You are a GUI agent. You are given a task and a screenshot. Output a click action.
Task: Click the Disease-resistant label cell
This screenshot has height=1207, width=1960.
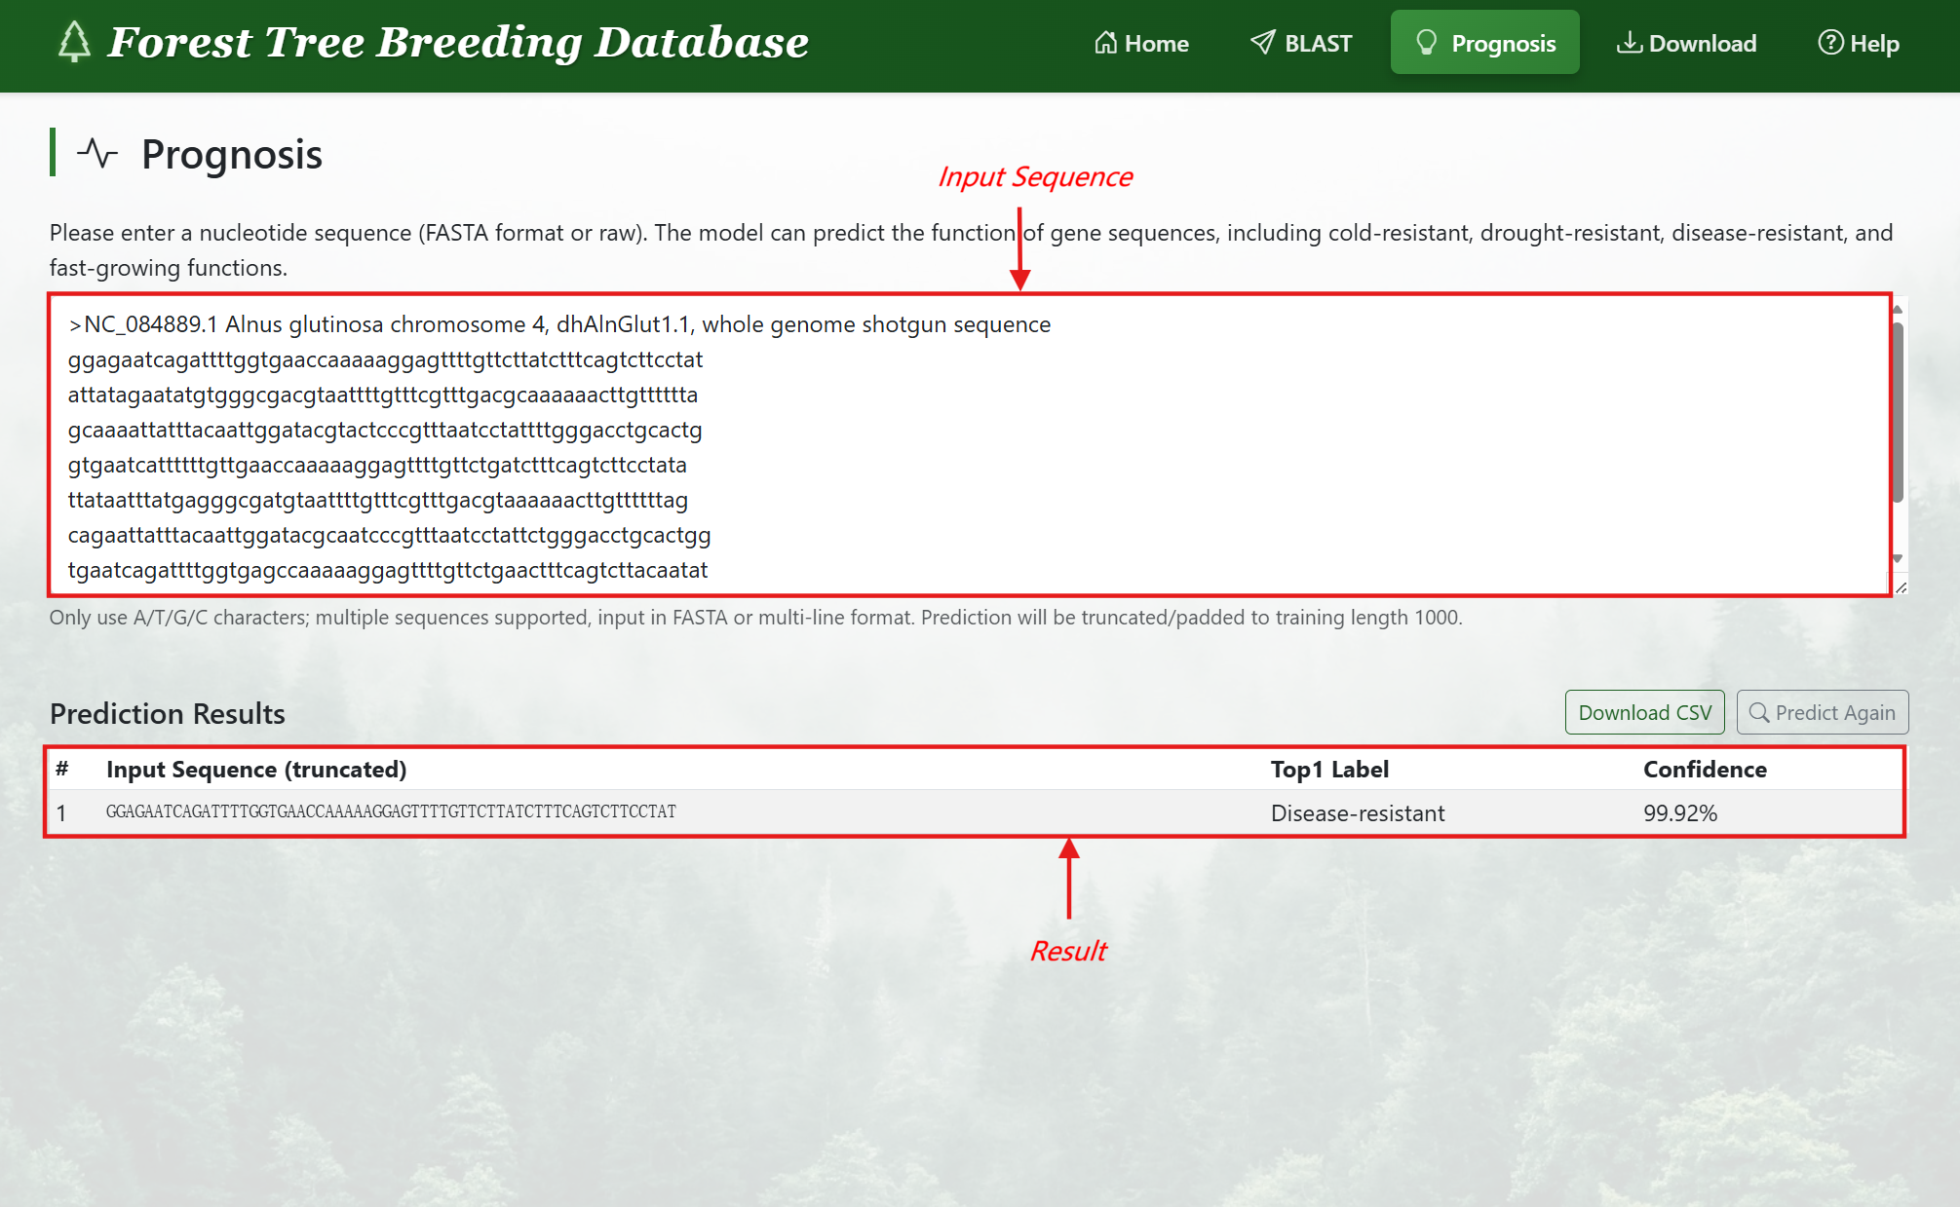(x=1358, y=813)
